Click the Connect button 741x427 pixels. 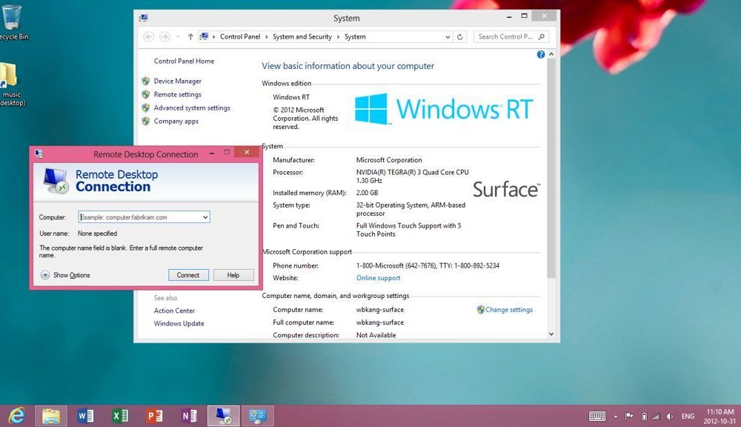pos(188,275)
